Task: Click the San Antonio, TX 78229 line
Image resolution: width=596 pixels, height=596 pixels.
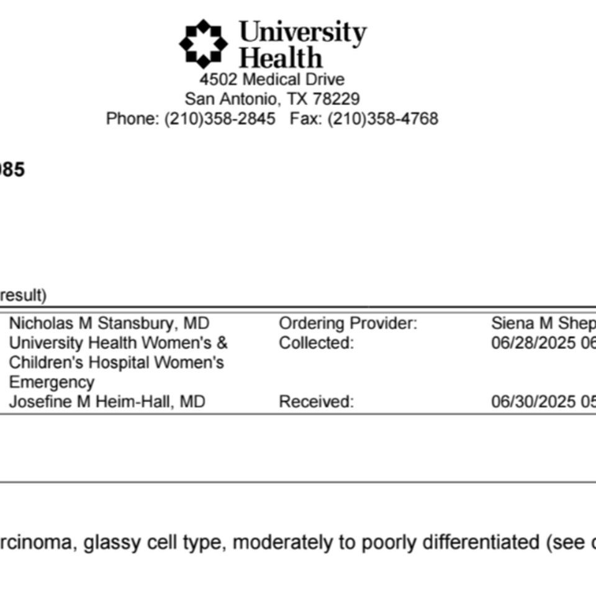Action: (272, 99)
